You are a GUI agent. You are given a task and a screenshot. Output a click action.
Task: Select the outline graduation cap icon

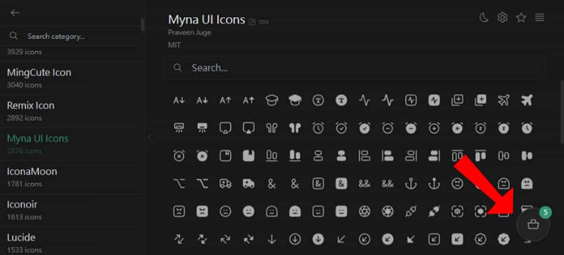pos(272,100)
